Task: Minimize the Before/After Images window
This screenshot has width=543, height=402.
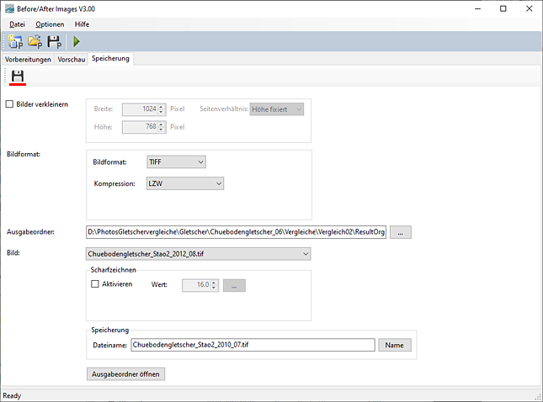Action: tap(478, 8)
